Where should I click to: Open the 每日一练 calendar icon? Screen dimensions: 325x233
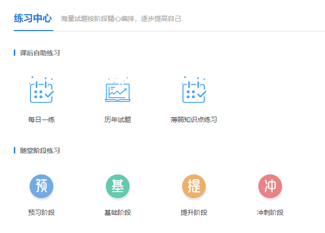[x=41, y=91]
